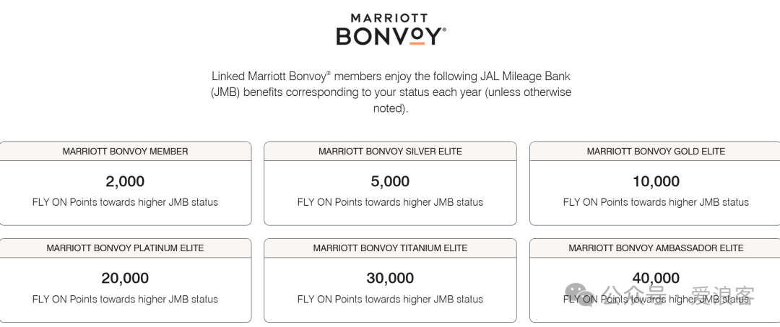The height and width of the screenshot is (327, 780).
Task: Select the Marriott Bonvoy Platinum Elite header
Action: click(126, 248)
